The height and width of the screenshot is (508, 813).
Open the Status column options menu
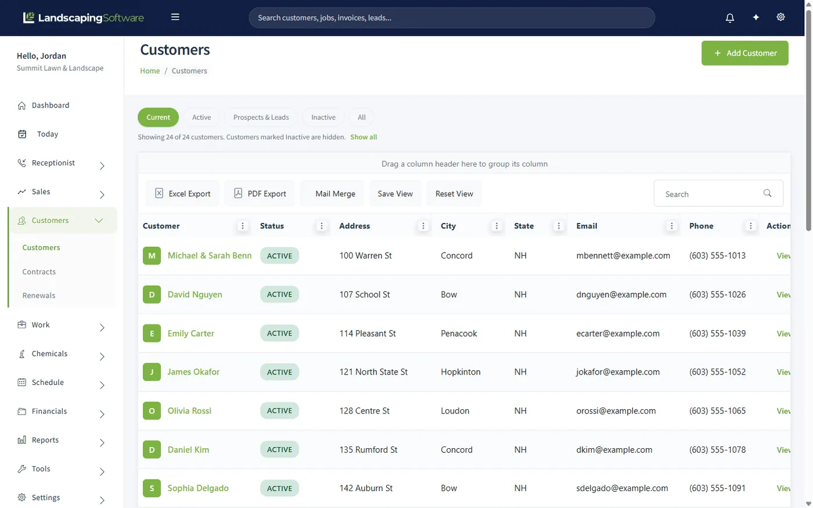point(322,226)
